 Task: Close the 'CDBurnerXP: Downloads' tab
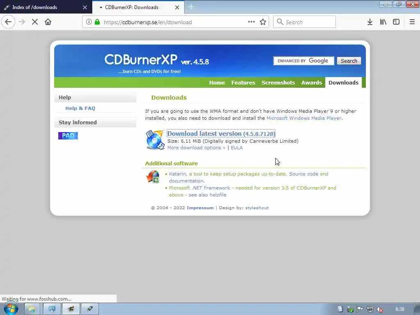pyautogui.click(x=177, y=7)
